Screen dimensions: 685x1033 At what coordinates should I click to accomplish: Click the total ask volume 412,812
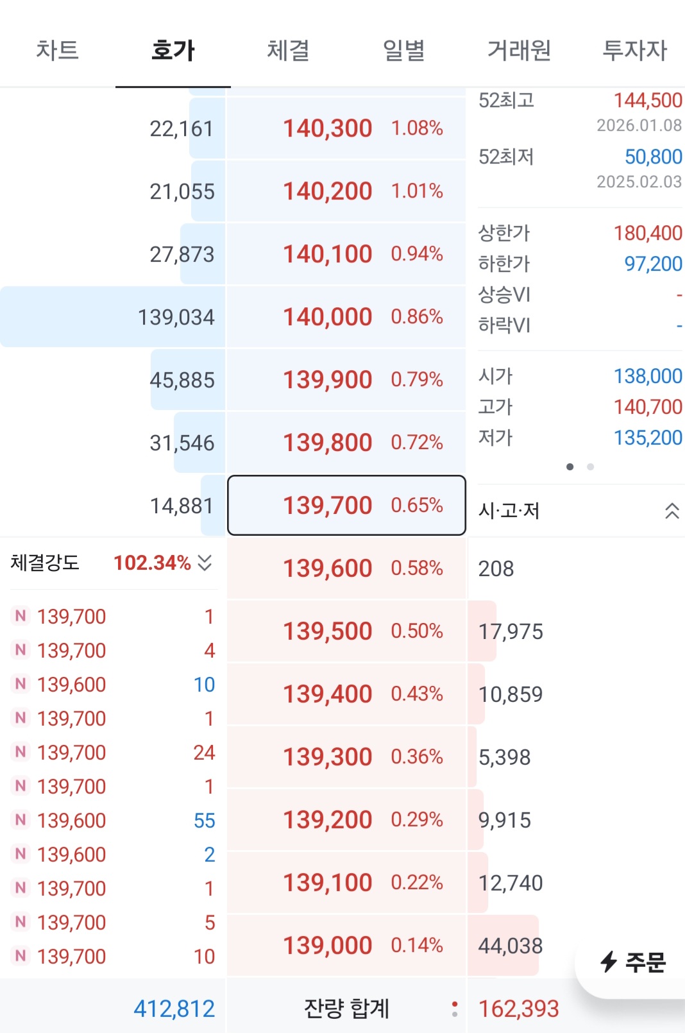[x=174, y=1009]
